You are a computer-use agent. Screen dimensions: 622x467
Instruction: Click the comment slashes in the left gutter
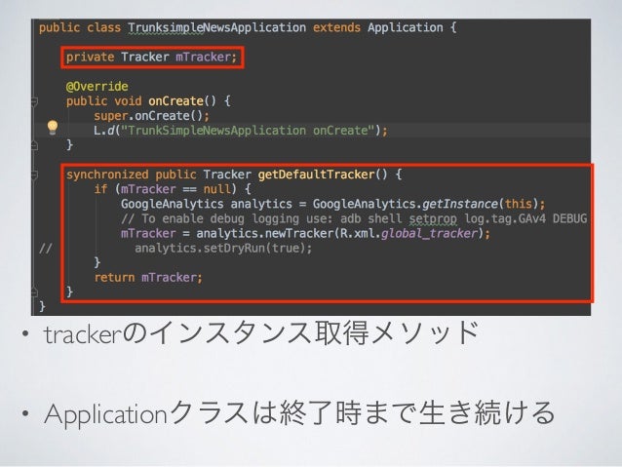click(x=45, y=249)
